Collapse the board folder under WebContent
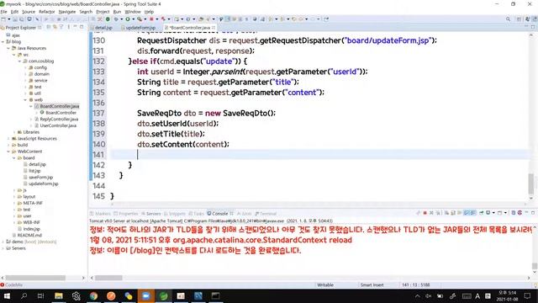The image size is (538, 303). click(x=14, y=158)
